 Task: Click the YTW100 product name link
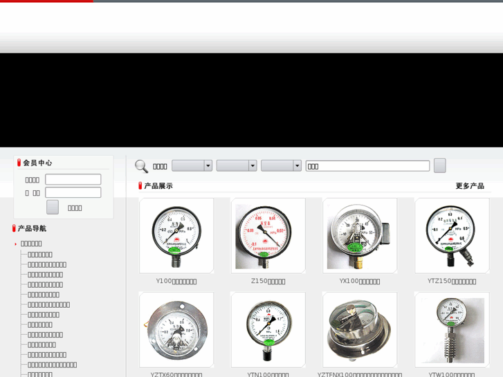452,374
